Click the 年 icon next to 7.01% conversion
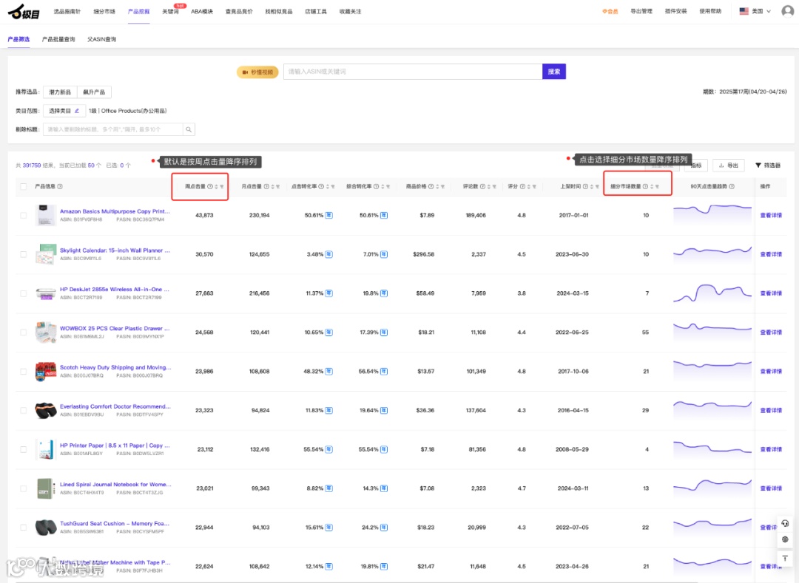This screenshot has height=583, width=799. (x=384, y=254)
